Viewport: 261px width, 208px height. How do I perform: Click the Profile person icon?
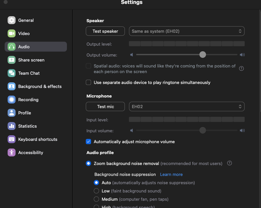(x=12, y=113)
